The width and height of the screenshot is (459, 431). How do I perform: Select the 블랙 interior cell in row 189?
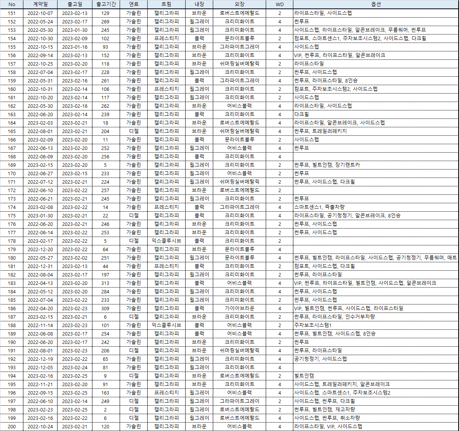(x=199, y=334)
